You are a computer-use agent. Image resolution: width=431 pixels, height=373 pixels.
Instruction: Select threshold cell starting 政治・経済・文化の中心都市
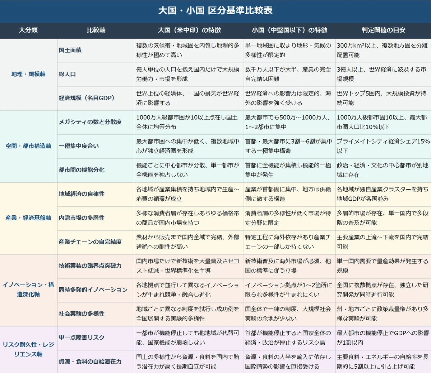(x=383, y=171)
